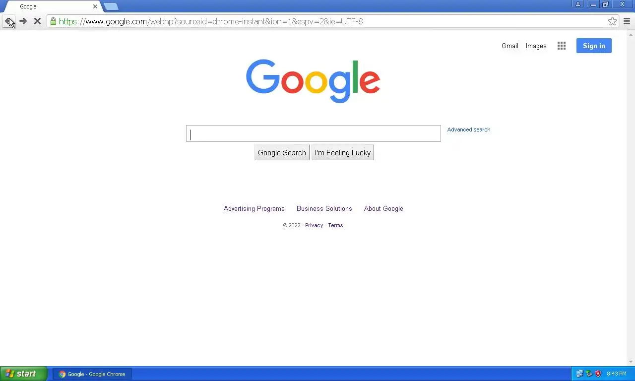Click I'm Feeling Lucky button

[342, 153]
